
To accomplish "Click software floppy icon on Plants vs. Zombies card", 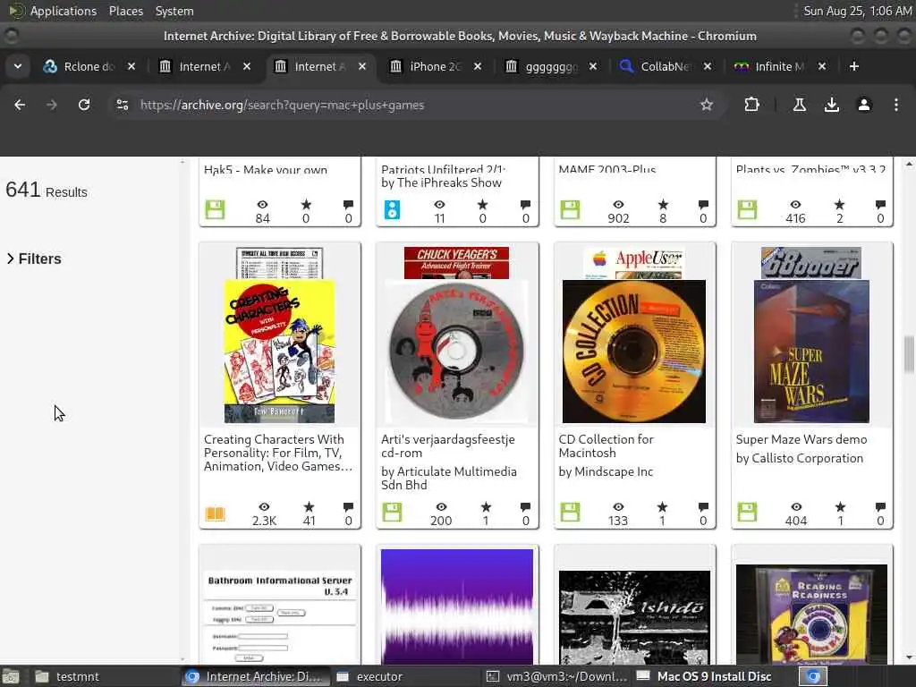I will [x=747, y=209].
